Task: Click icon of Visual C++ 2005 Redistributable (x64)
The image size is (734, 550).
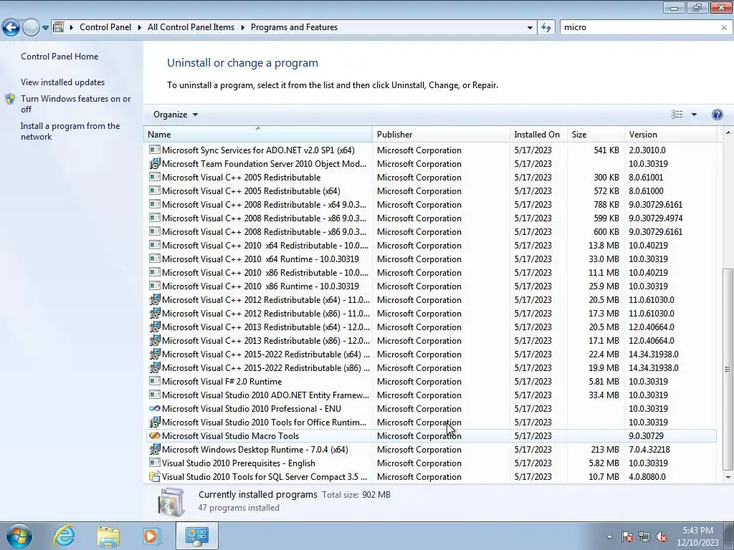Action: click(x=155, y=190)
